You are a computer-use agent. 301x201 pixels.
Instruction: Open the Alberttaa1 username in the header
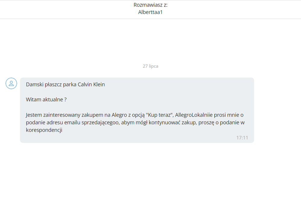click(x=150, y=12)
